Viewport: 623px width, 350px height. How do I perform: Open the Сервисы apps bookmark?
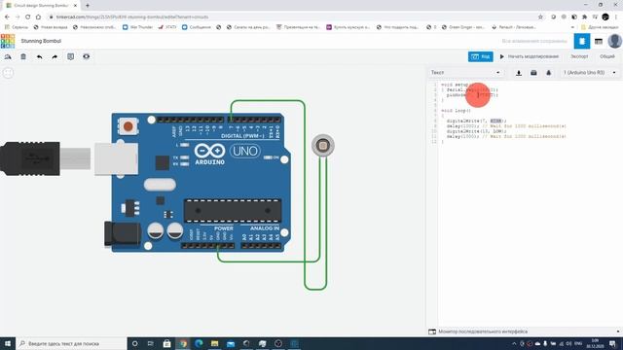click(17, 27)
